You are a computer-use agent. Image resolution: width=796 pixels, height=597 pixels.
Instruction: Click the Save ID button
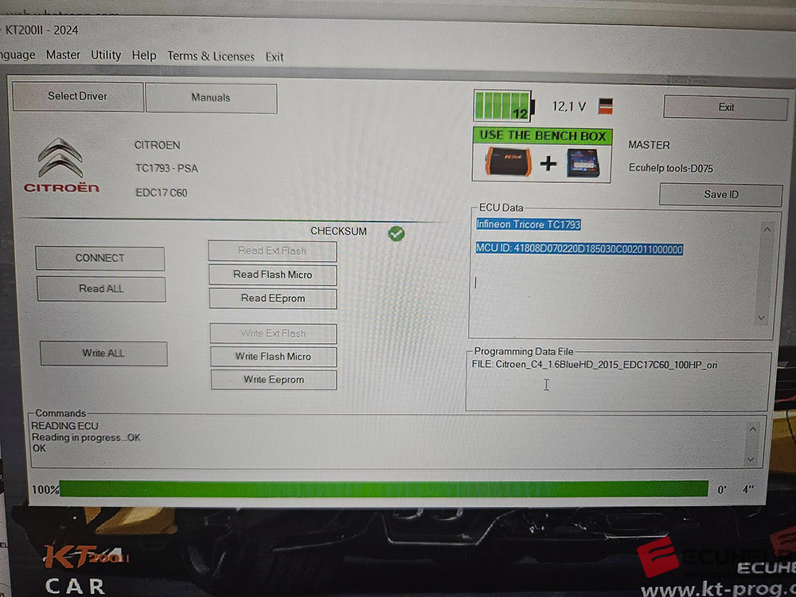point(721,195)
